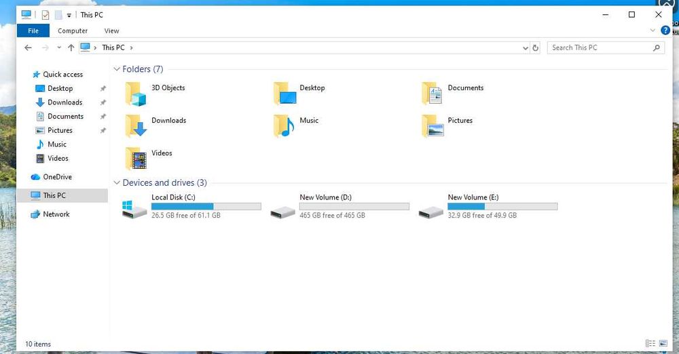Click the '32.9 GB free of 49.9 GB' text
679x354 pixels.
482,215
